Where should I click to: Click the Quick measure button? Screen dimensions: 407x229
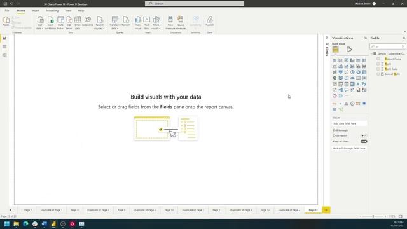click(x=181, y=23)
